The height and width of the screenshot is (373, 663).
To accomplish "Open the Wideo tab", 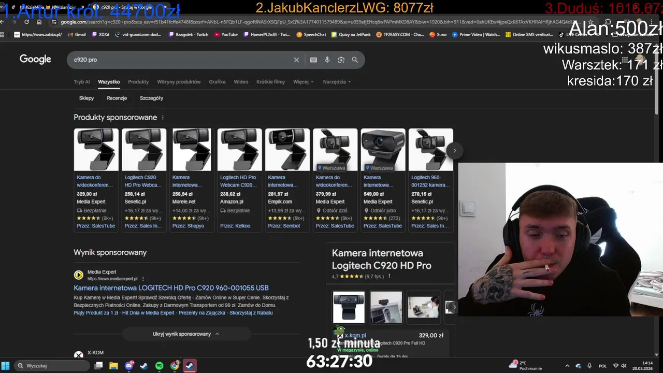I will [241, 82].
